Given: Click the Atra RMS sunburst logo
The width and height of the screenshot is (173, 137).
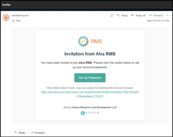Looking at the screenshot, I should 83,41.
